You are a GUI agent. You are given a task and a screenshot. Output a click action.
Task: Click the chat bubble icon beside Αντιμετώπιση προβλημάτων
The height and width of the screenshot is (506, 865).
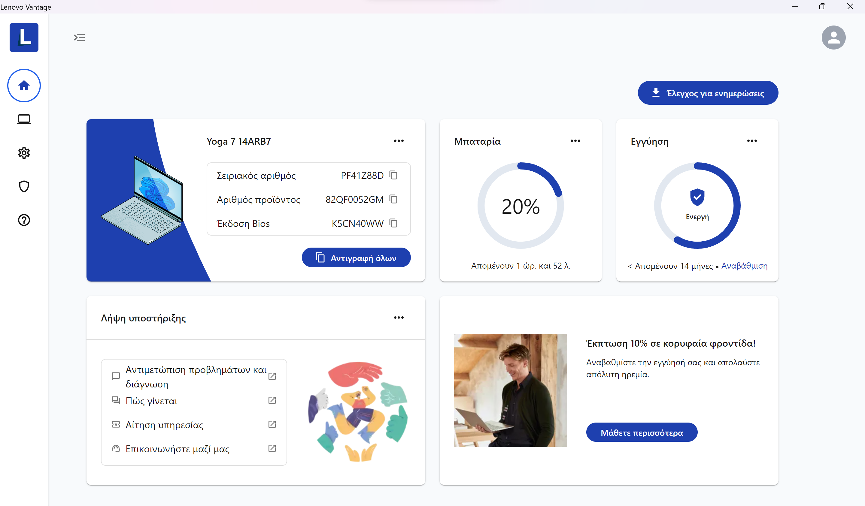(116, 376)
